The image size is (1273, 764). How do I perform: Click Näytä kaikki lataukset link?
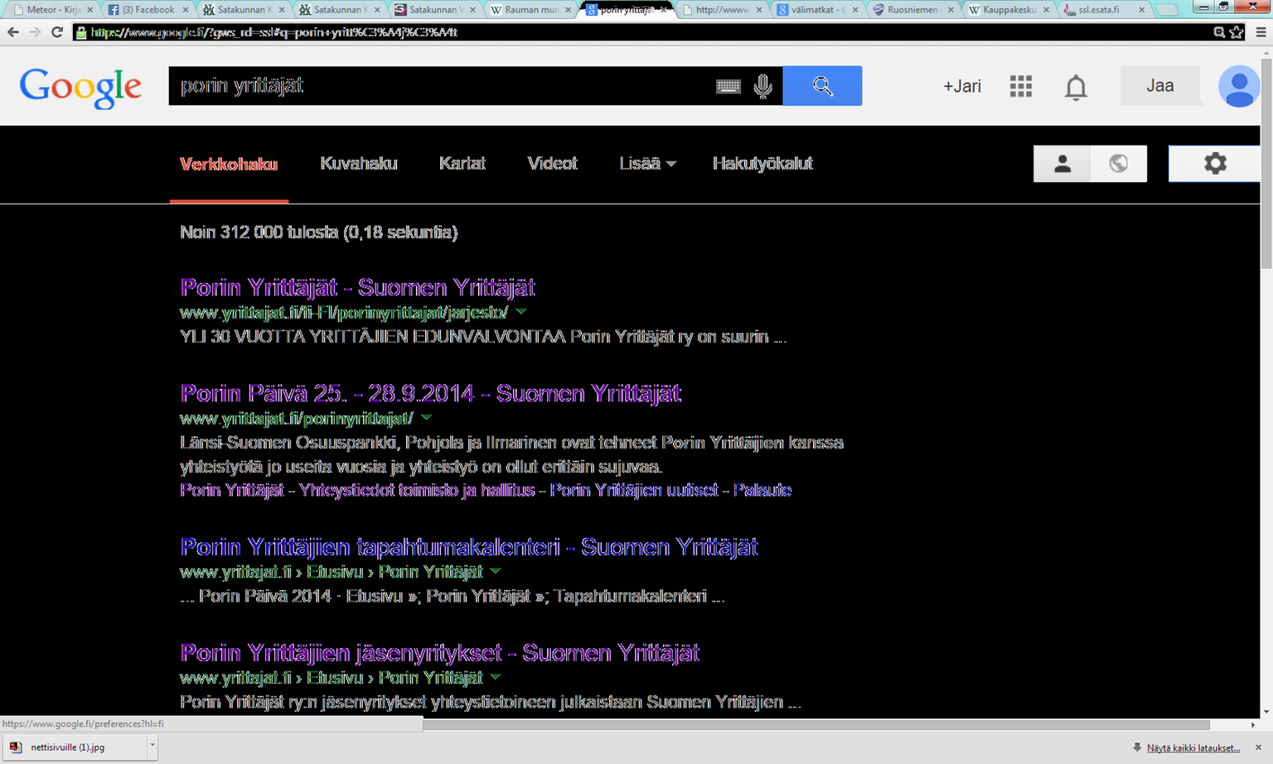coord(1193,747)
